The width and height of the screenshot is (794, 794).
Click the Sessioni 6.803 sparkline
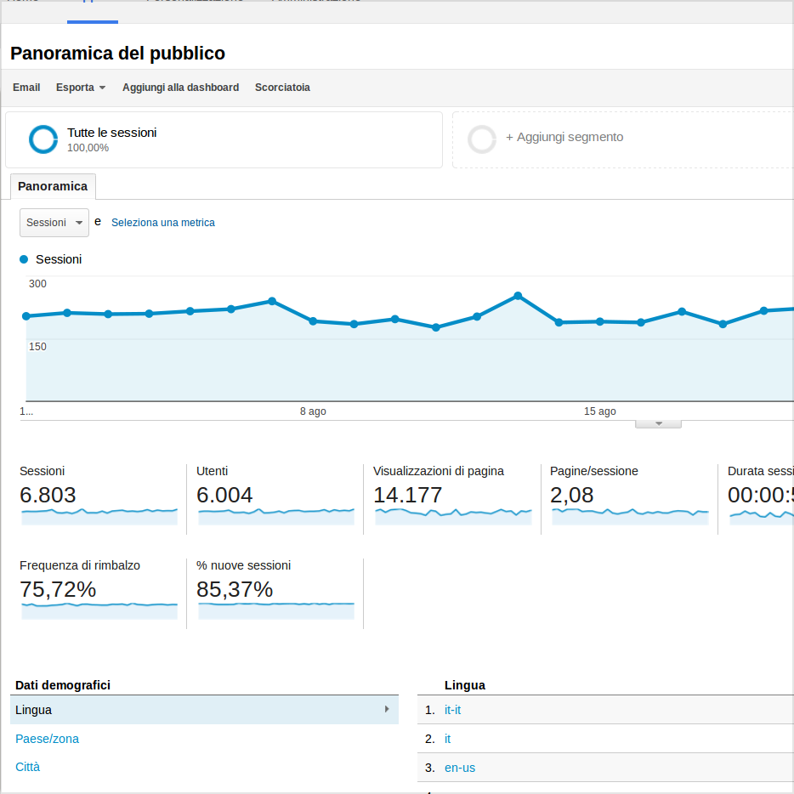coord(99,517)
